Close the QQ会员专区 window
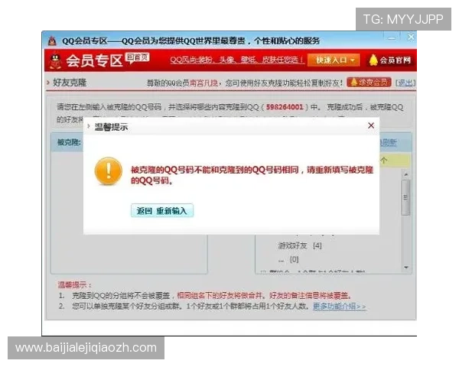Screen dimensions: 459x367 point(411,37)
